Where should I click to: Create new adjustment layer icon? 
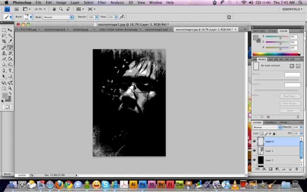point(277,169)
